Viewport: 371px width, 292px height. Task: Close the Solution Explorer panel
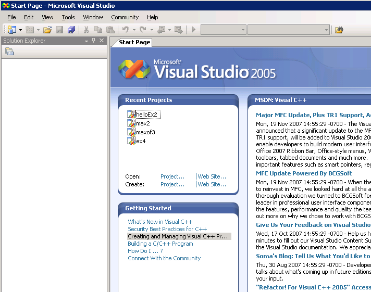click(102, 41)
